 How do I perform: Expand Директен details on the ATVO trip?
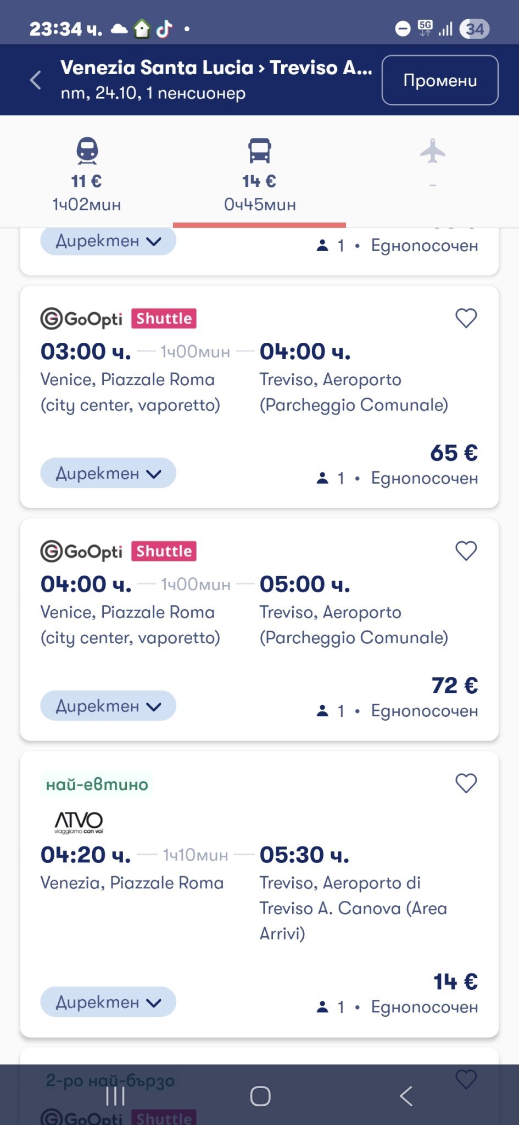[108, 1002]
